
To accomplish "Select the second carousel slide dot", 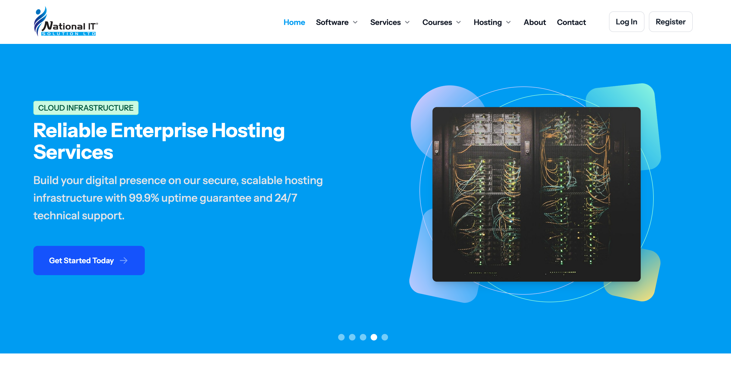I will pos(352,337).
